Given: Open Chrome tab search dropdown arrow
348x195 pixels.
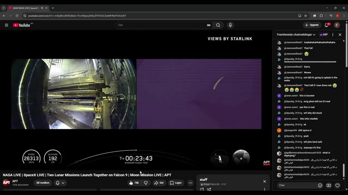Looking at the screenshot, I should 4,8.
